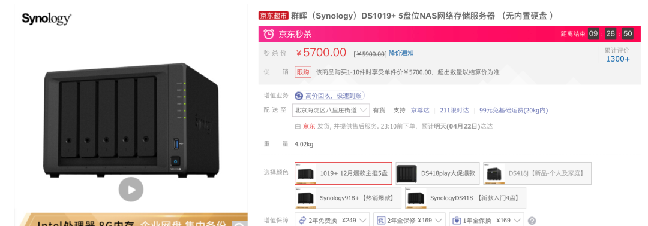
Task: Click the 2年全保修 warranty icon
Action: (381, 220)
